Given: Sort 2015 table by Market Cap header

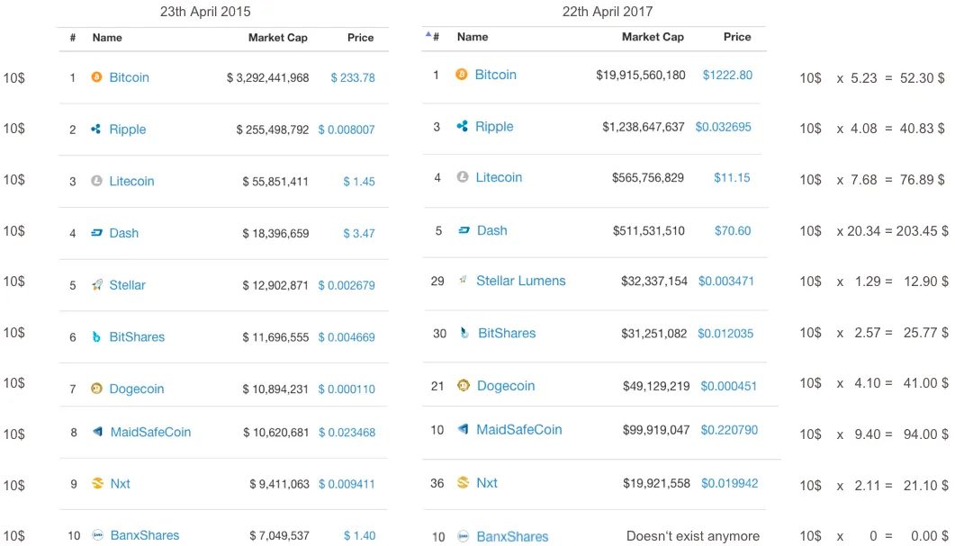Looking at the screenshot, I should tap(278, 38).
